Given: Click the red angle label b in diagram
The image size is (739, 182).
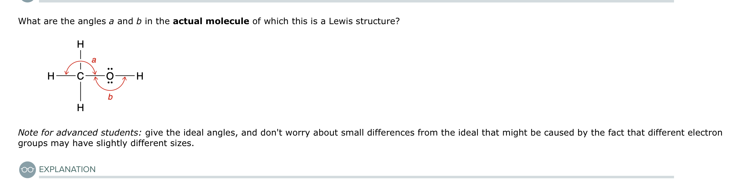Looking at the screenshot, I should click(x=110, y=97).
